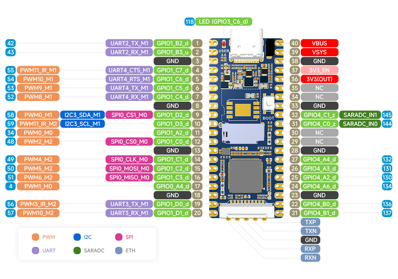Click the blue GPIO number 145 badge

(x=387, y=115)
